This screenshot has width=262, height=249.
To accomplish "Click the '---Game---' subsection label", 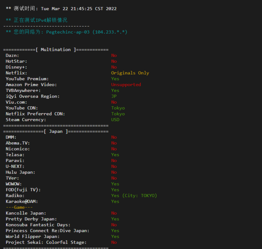I will 19,207.
